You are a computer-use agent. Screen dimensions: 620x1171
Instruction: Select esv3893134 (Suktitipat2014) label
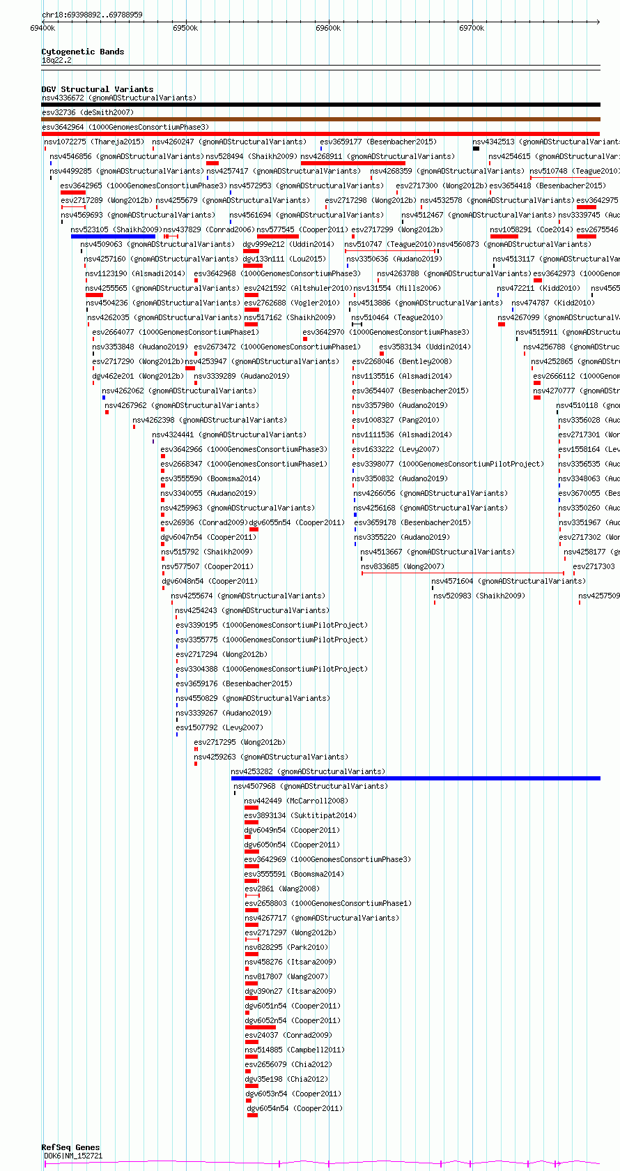300,815
